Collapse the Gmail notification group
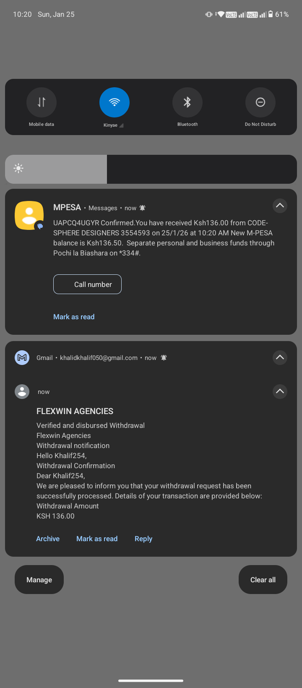Screen dimensions: 302x688 [x=280, y=357]
